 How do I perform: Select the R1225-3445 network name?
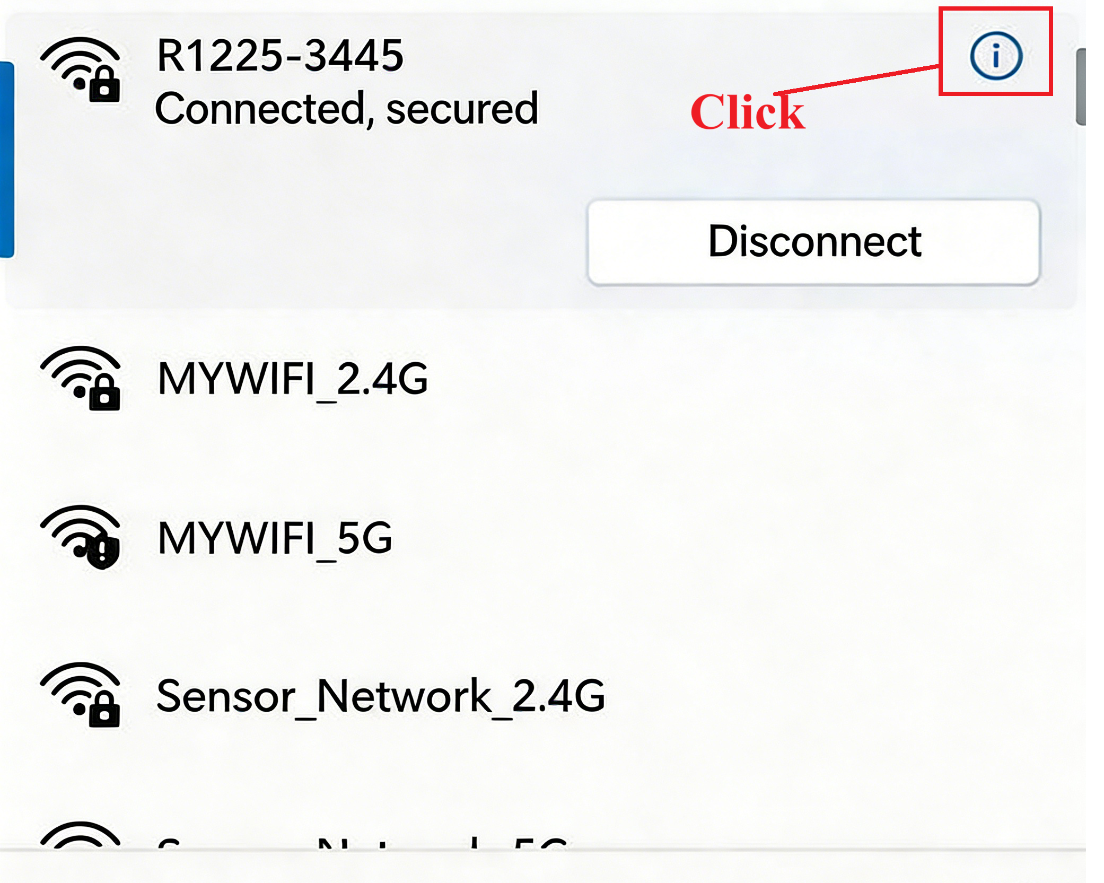pos(280,55)
